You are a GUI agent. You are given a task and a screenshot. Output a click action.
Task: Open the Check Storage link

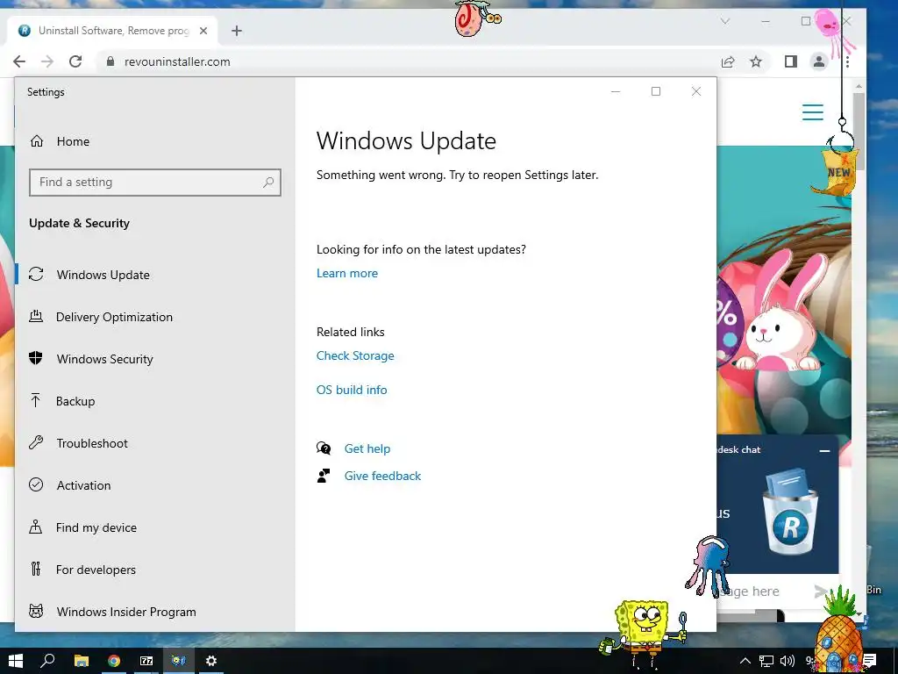pyautogui.click(x=355, y=356)
